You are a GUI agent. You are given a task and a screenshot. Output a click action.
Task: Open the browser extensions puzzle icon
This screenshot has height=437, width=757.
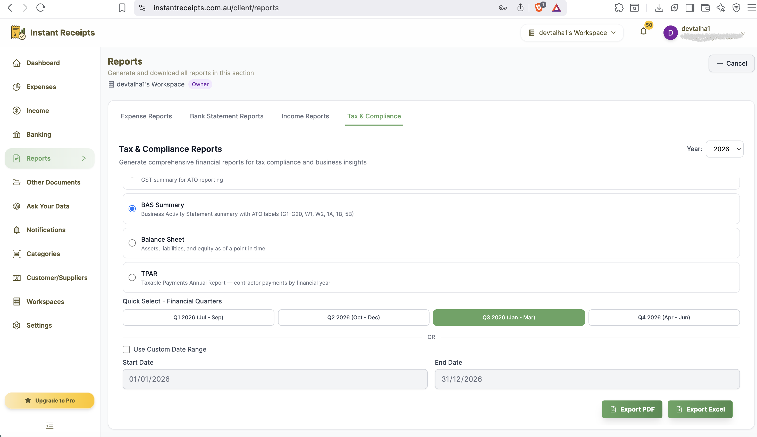click(x=619, y=8)
